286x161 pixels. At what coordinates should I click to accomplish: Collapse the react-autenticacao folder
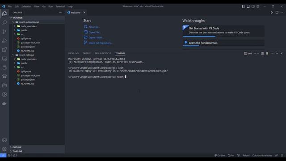[37, 22]
